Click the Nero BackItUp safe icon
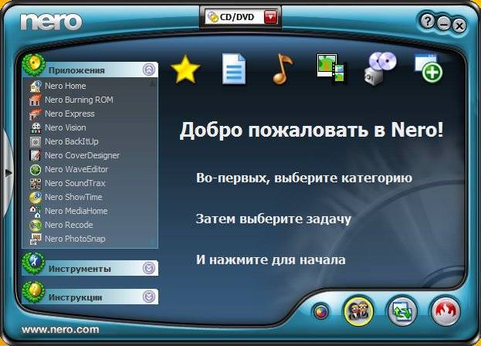 click(36, 141)
